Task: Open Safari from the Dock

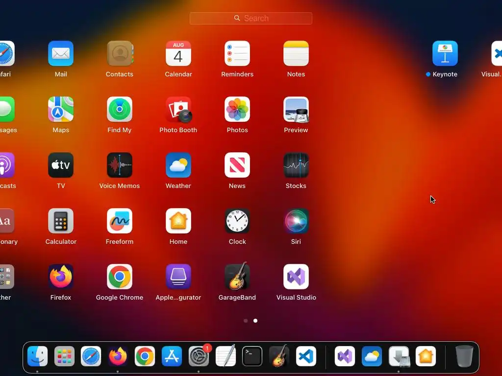Action: tap(91, 356)
